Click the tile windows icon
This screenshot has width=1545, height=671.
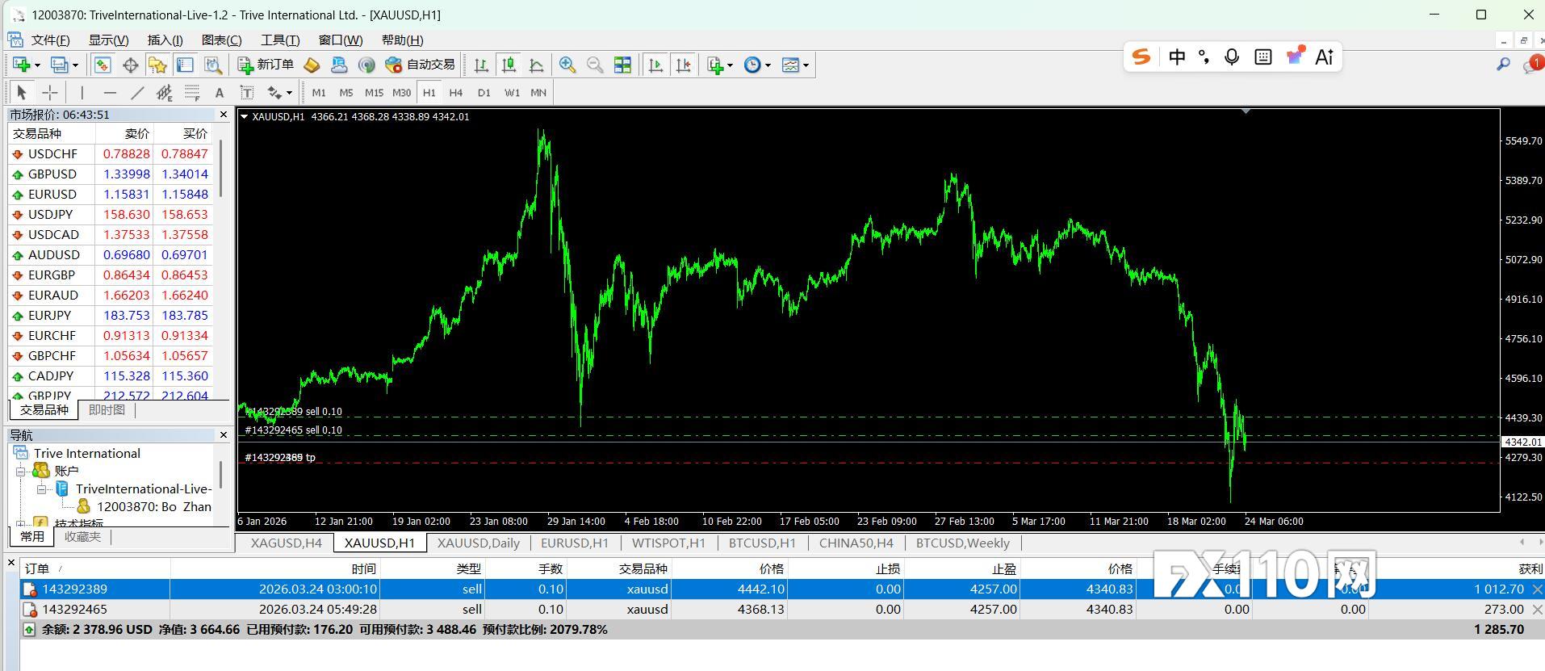pos(622,65)
